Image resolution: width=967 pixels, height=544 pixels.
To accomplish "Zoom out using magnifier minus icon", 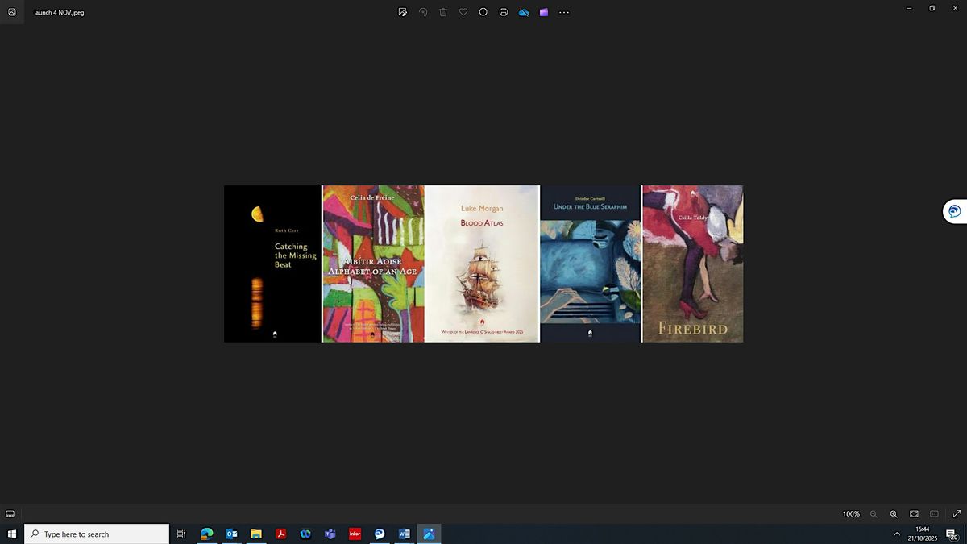I will click(x=874, y=514).
